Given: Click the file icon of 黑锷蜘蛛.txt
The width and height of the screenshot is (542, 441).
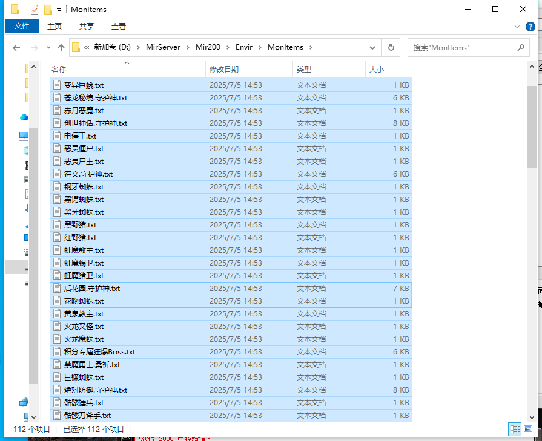Looking at the screenshot, I should coord(57,199).
